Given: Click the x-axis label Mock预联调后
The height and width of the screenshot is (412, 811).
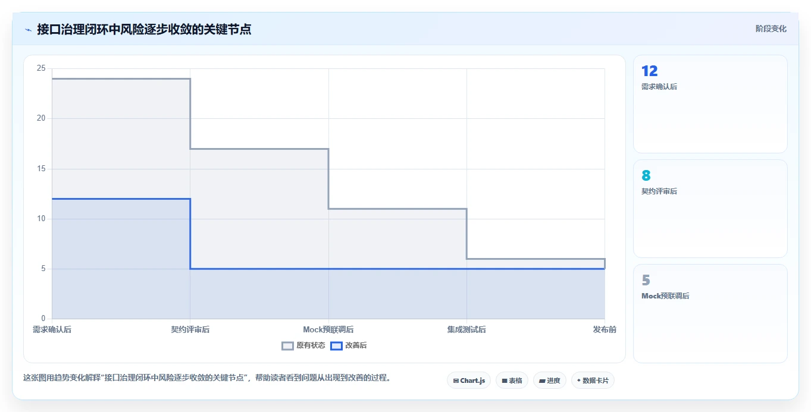Looking at the screenshot, I should 328,329.
